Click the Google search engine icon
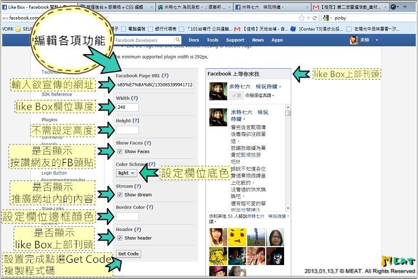 326,18
